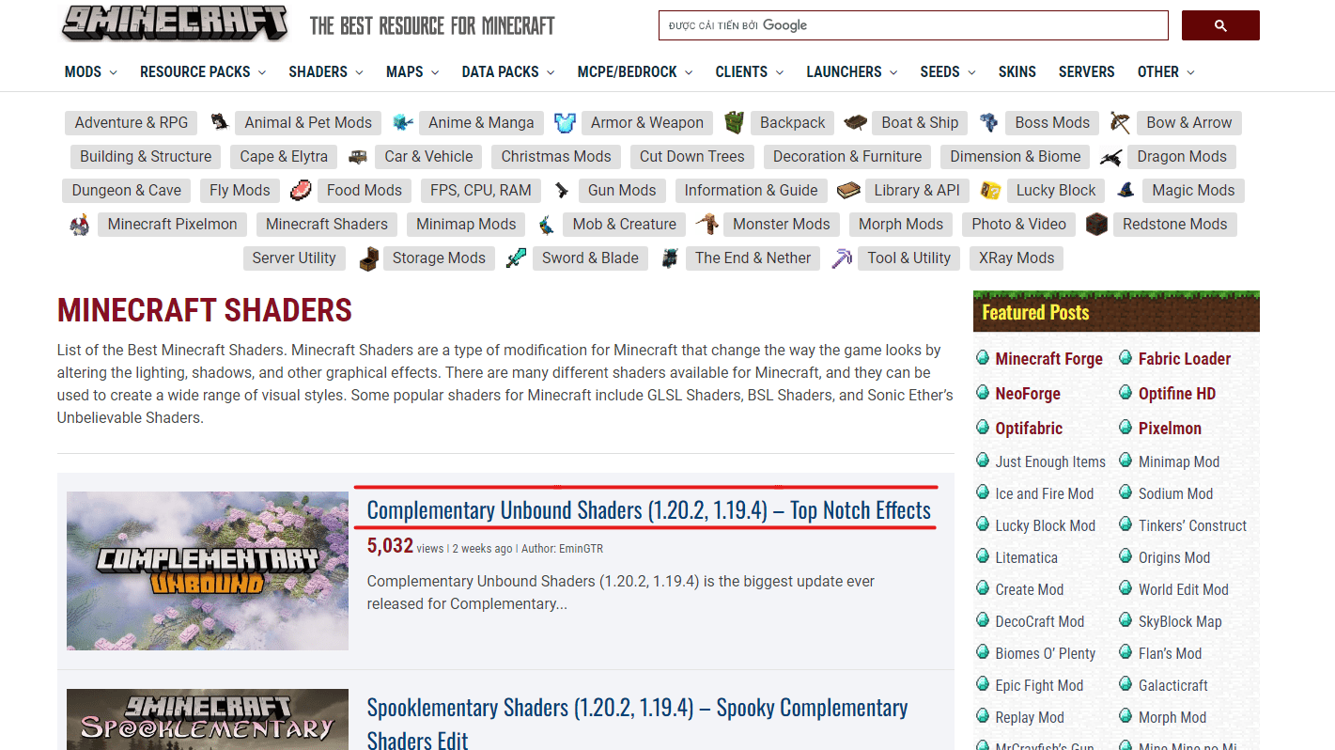Open Just Enough Items featured link
This screenshot has width=1335, height=750.
[x=1050, y=461]
